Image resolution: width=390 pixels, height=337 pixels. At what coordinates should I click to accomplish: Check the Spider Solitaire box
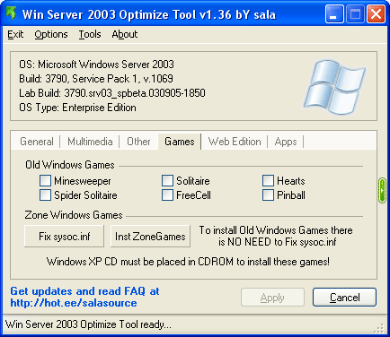point(45,195)
